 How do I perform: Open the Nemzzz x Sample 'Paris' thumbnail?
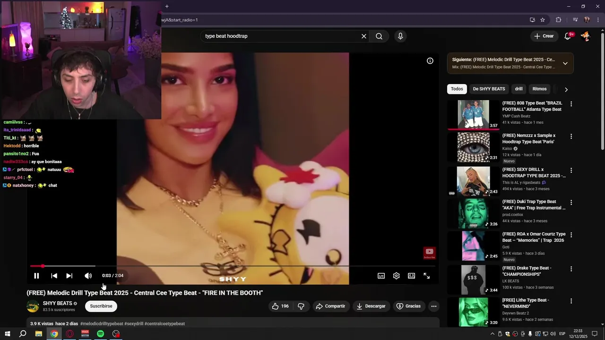[473, 147]
